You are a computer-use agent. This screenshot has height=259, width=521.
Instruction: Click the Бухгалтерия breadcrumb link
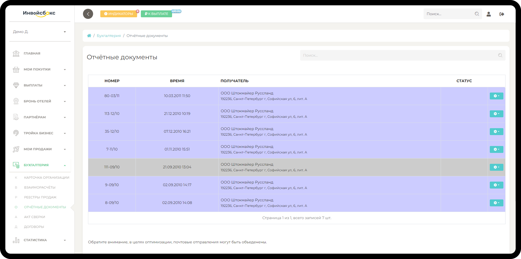pos(109,36)
